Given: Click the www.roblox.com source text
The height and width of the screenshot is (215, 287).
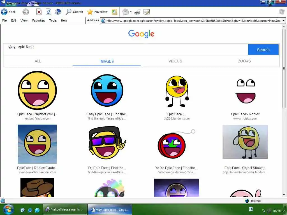Looking at the screenshot, I should click(x=245, y=118).
